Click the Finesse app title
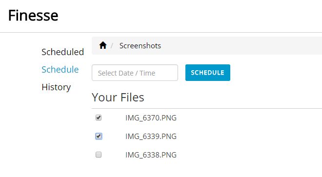Image resolution: width=322 pixels, height=177 pixels. coord(33,16)
